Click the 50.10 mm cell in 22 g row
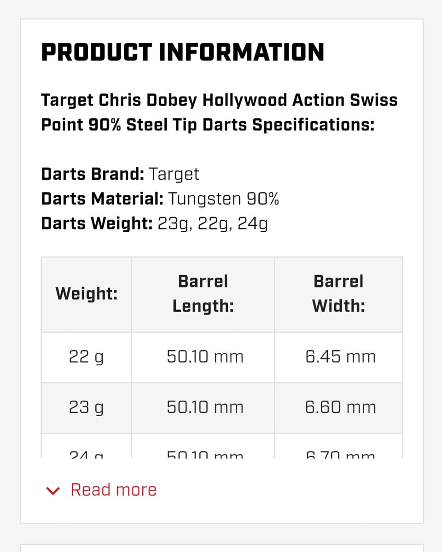Image resolution: width=442 pixels, height=552 pixels. point(205,357)
